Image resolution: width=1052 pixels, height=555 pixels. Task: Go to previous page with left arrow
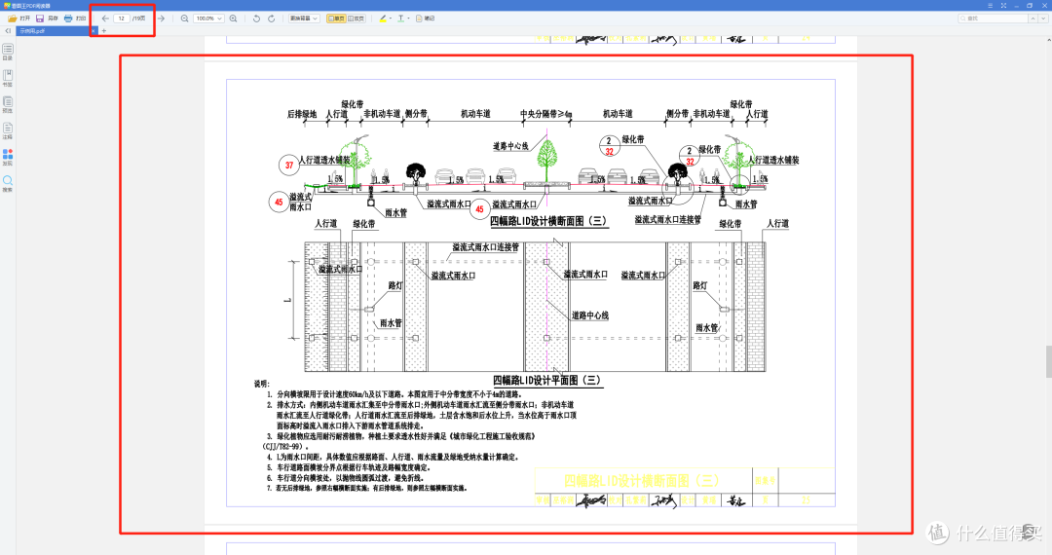(x=105, y=18)
